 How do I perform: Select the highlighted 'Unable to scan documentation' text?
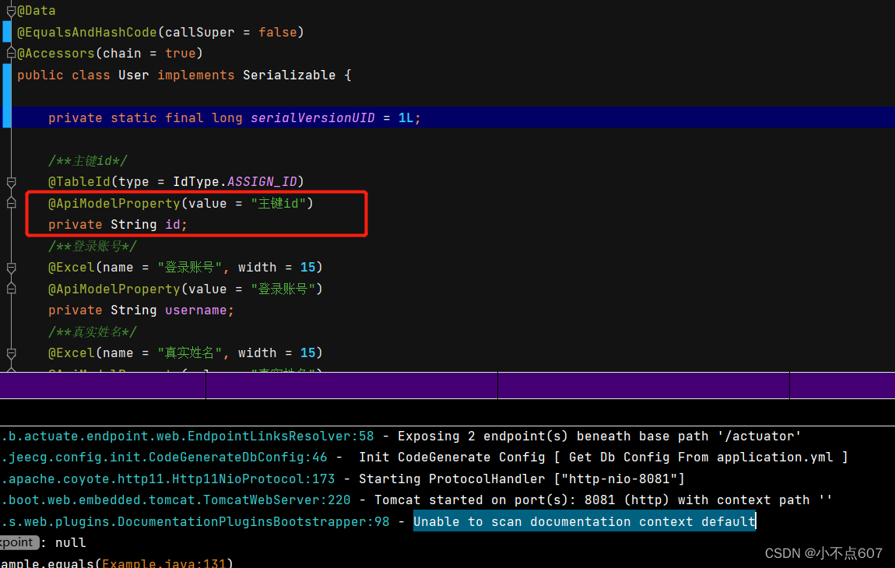tap(584, 521)
